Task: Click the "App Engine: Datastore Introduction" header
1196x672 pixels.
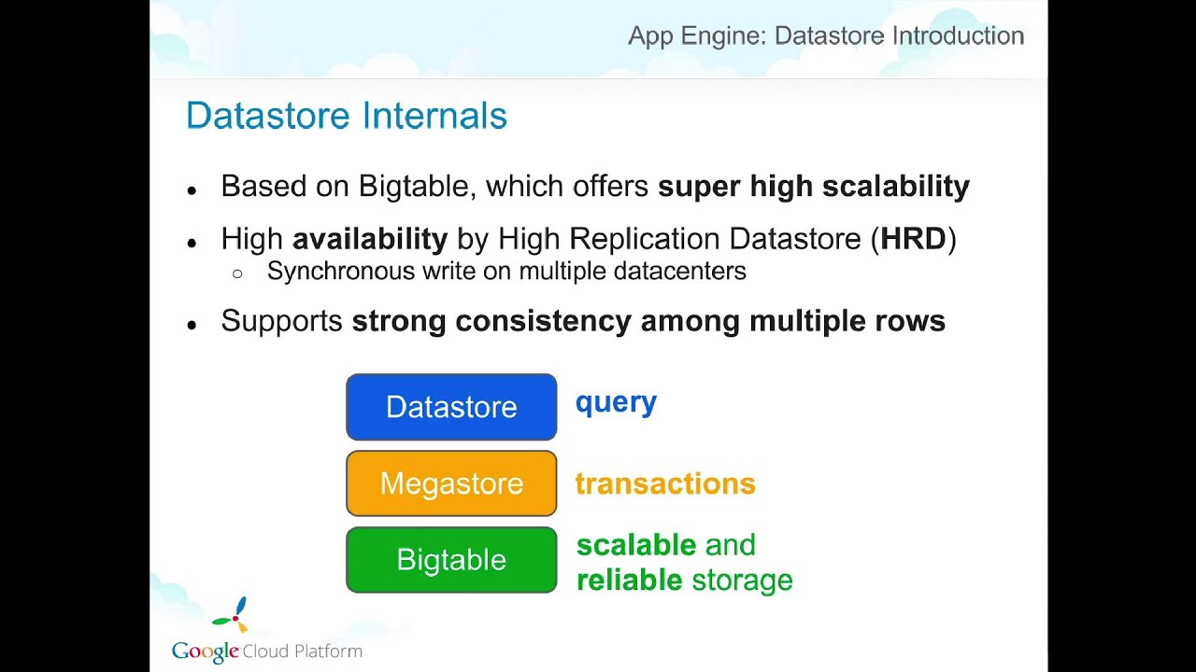Action: point(826,36)
